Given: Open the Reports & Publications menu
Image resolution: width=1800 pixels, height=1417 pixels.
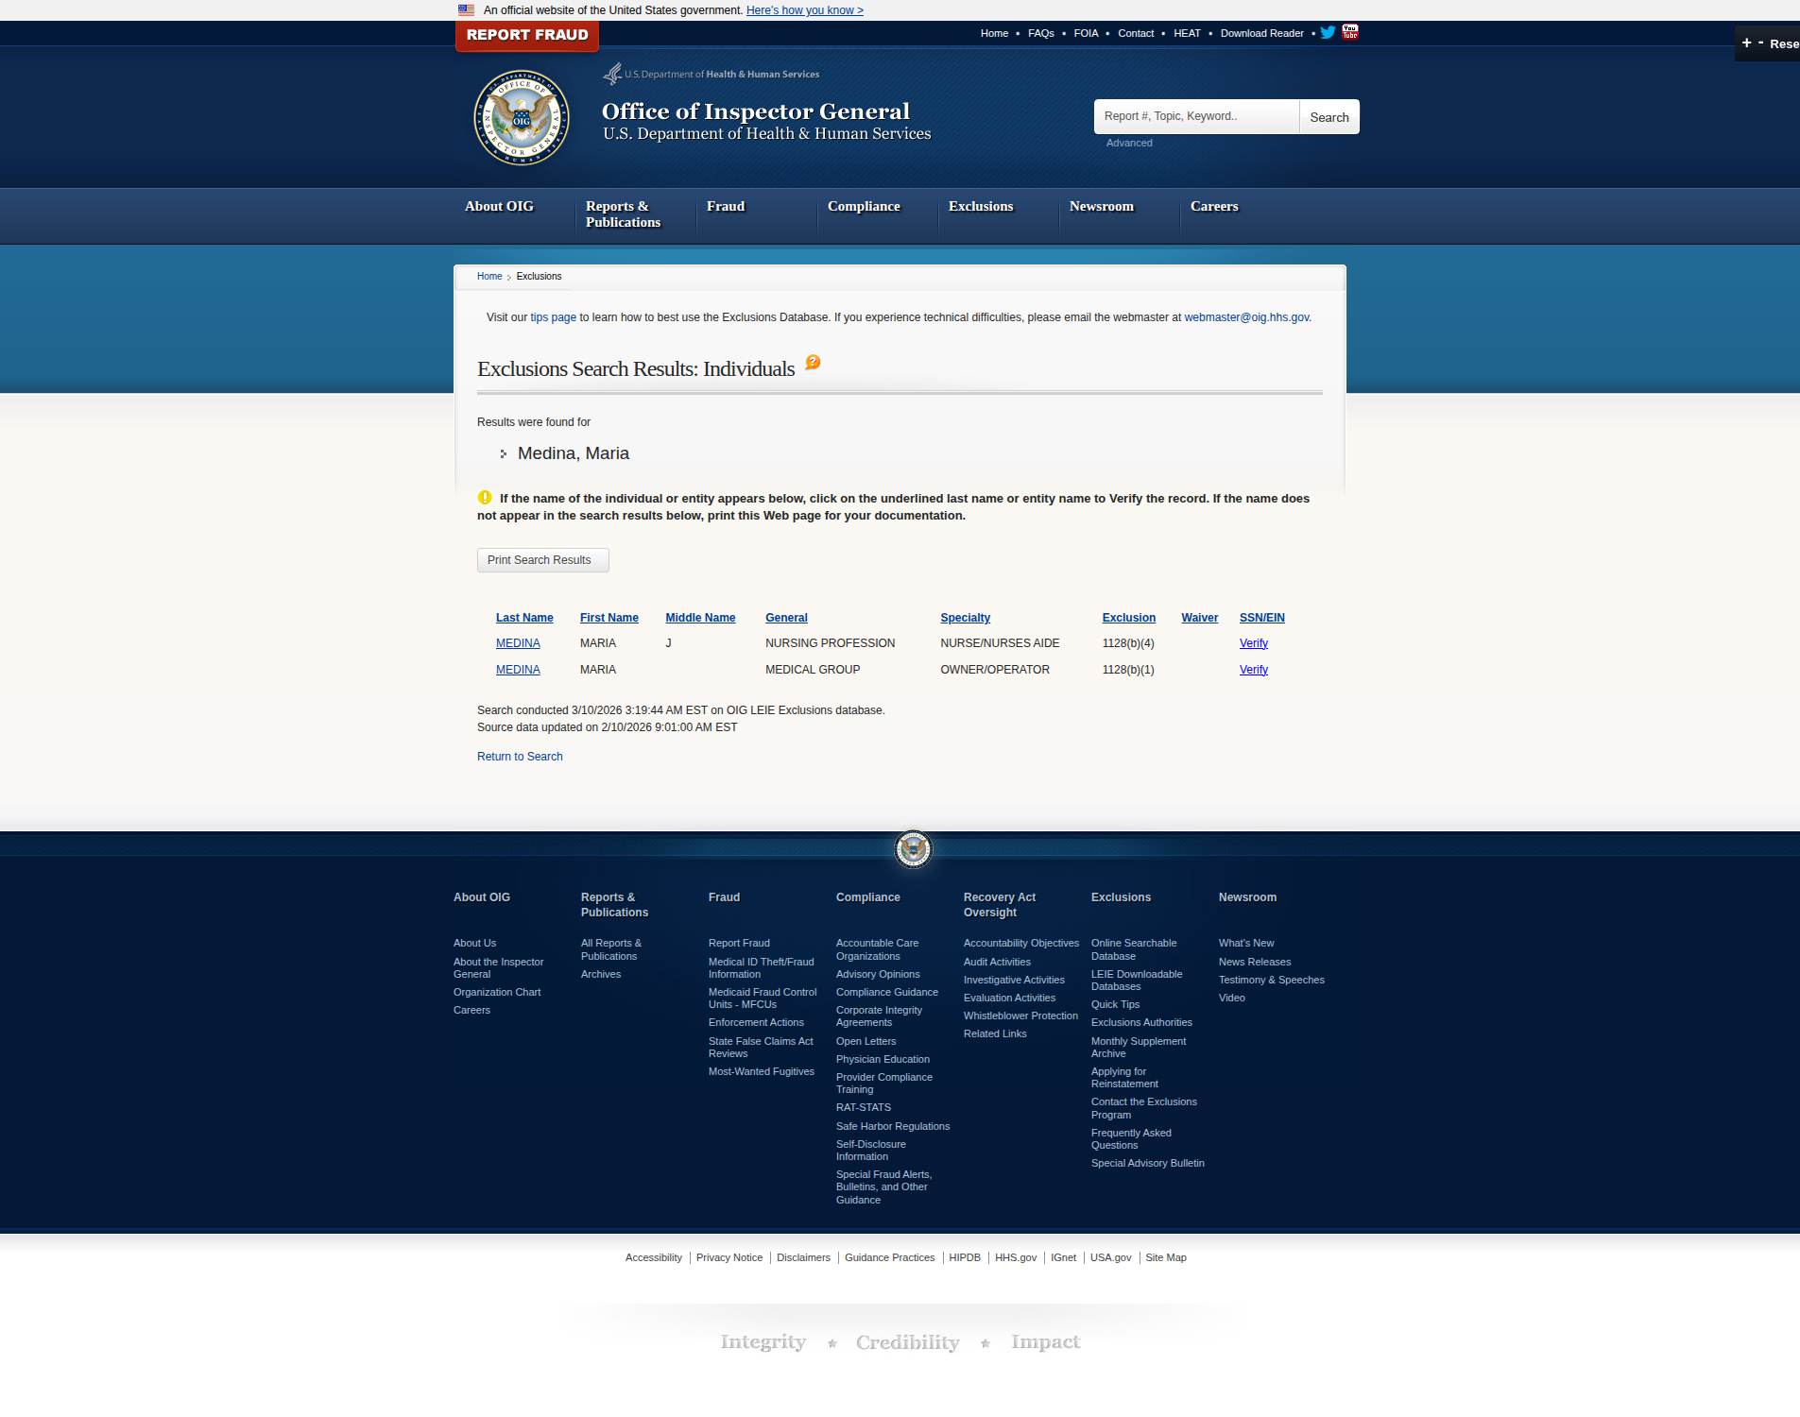Looking at the screenshot, I should point(623,214).
